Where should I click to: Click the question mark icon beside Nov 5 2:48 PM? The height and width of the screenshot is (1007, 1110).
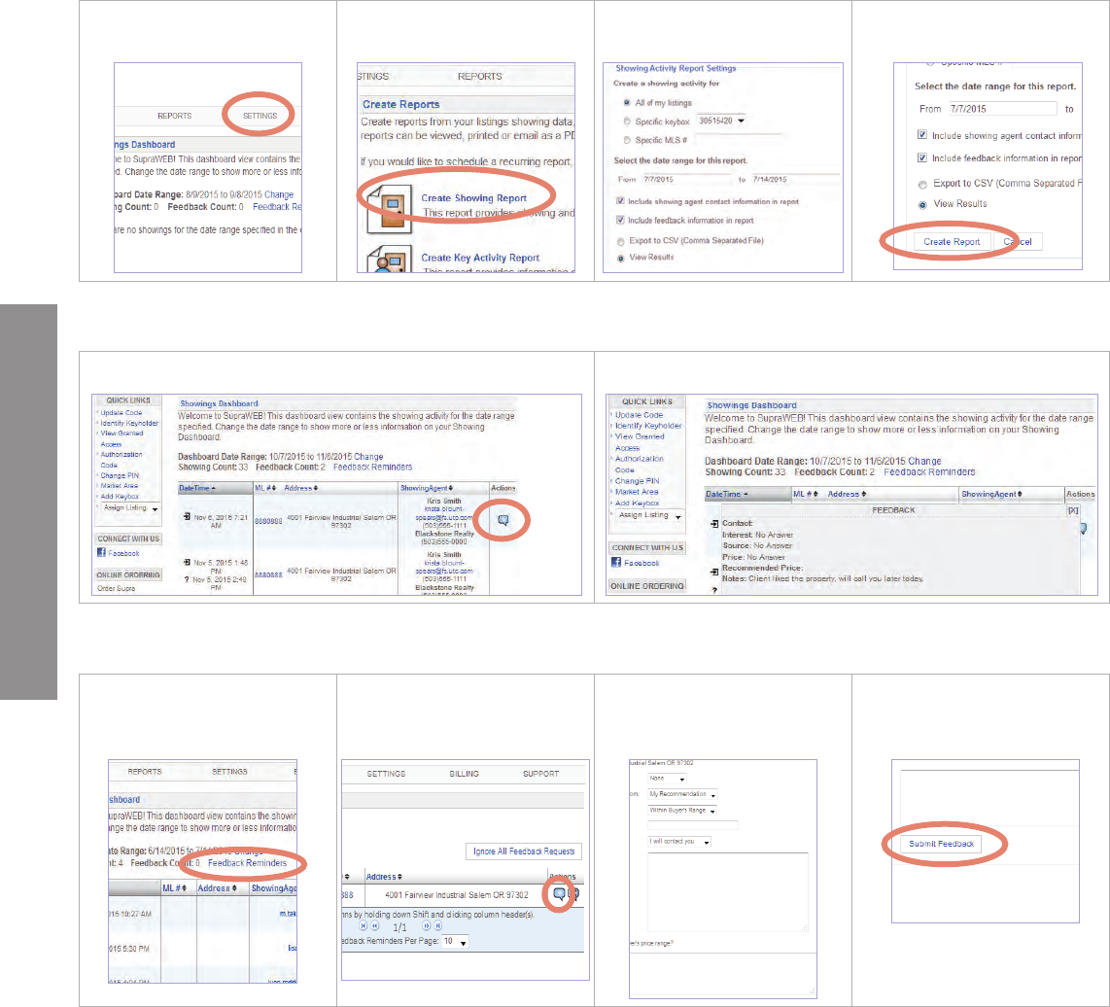(187, 579)
